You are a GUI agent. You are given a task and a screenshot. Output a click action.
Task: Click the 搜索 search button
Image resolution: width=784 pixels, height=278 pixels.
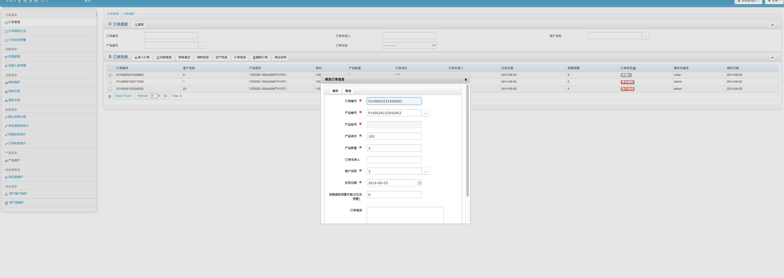[x=139, y=25]
